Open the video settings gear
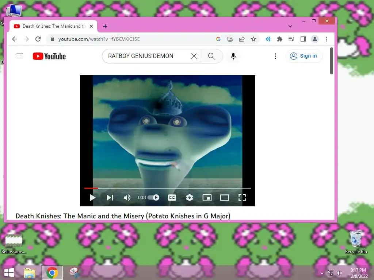The width and height of the screenshot is (374, 280). click(190, 198)
